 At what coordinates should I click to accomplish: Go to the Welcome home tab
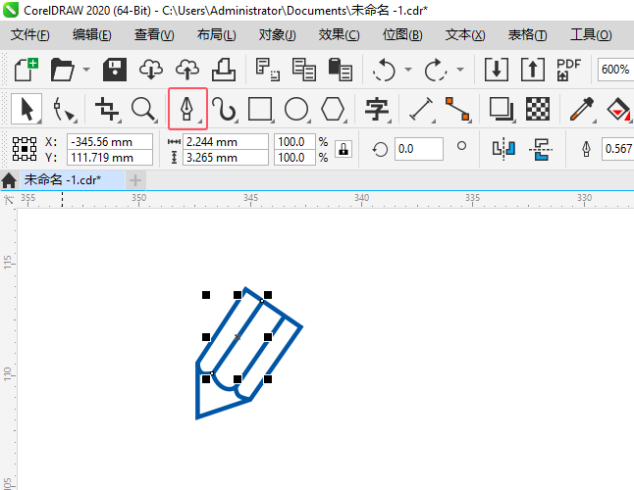coord(9,180)
